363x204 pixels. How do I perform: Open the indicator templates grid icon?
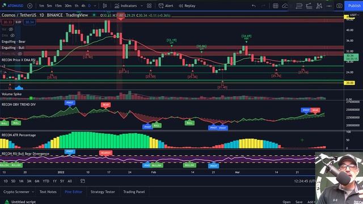149,6
